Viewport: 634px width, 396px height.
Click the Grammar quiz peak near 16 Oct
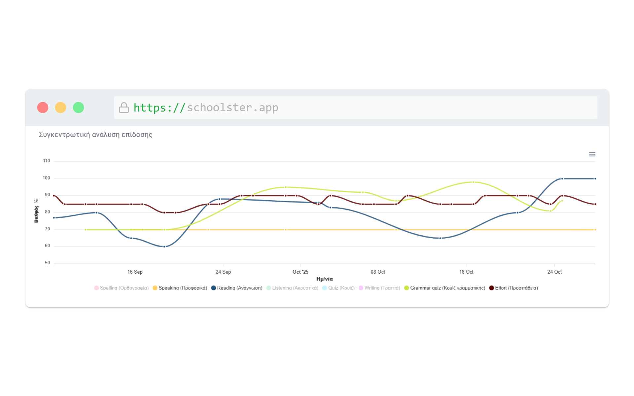tap(474, 182)
